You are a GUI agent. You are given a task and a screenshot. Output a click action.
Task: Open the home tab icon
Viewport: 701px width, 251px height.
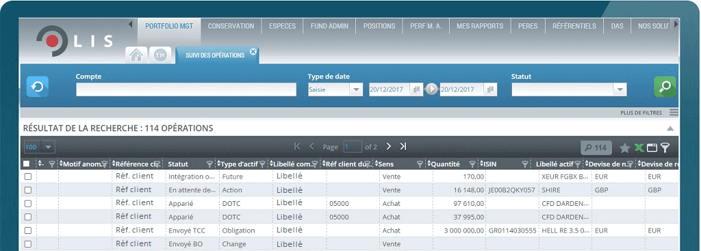click(136, 55)
